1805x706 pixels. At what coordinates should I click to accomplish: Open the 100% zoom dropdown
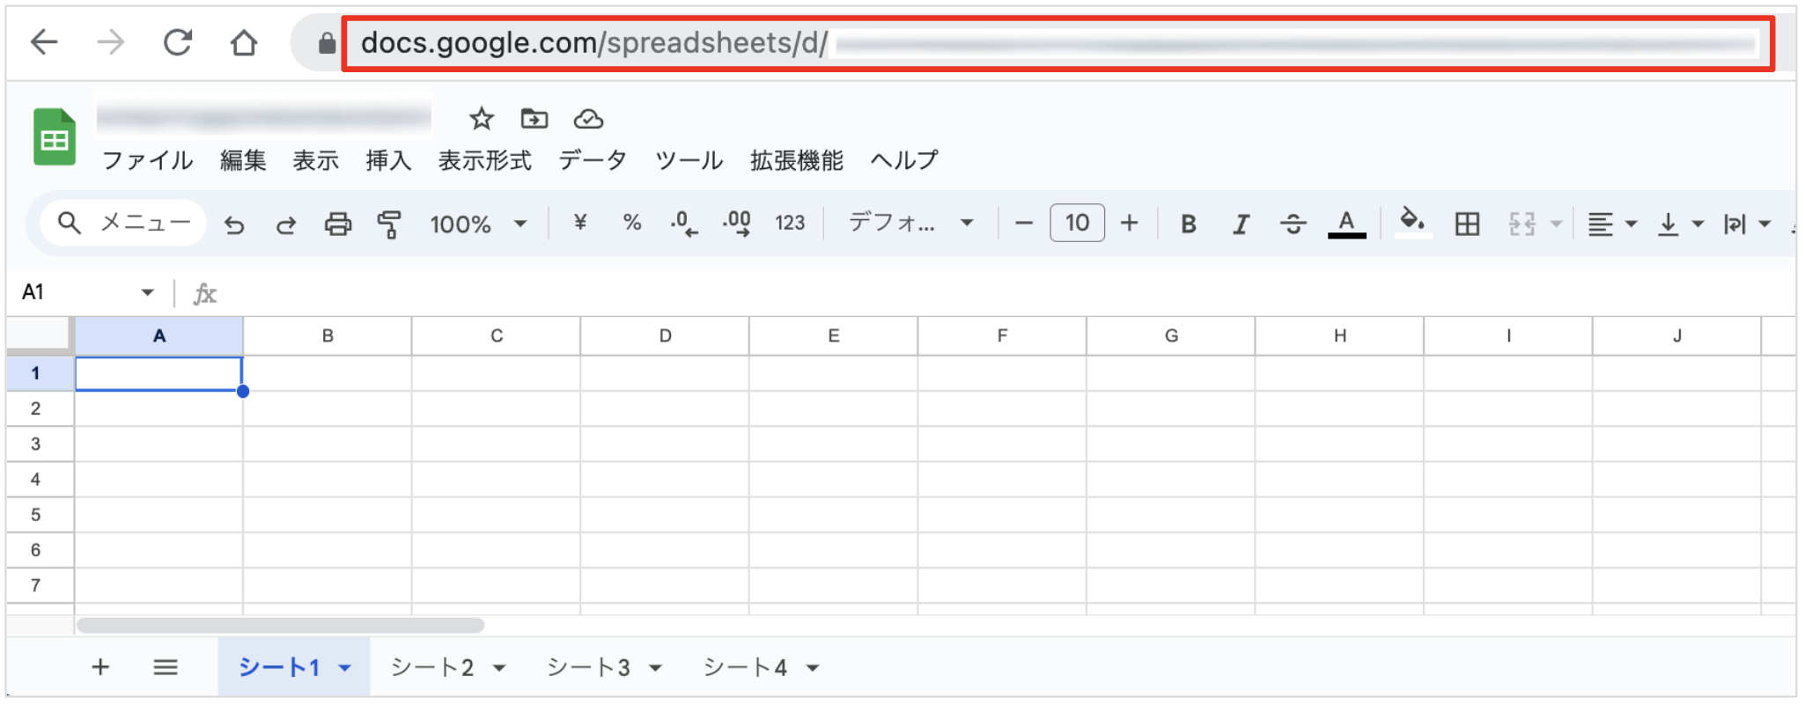[x=478, y=224]
